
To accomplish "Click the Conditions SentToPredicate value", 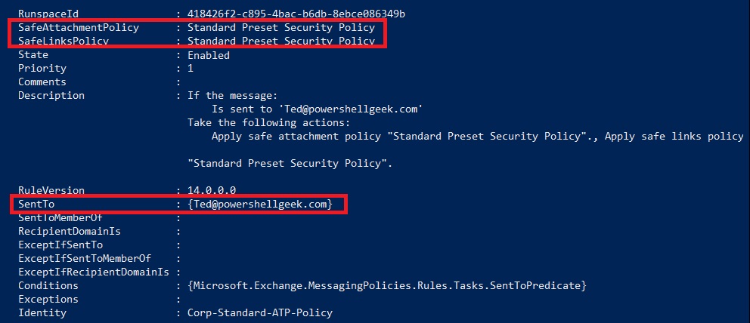I will coord(387,286).
